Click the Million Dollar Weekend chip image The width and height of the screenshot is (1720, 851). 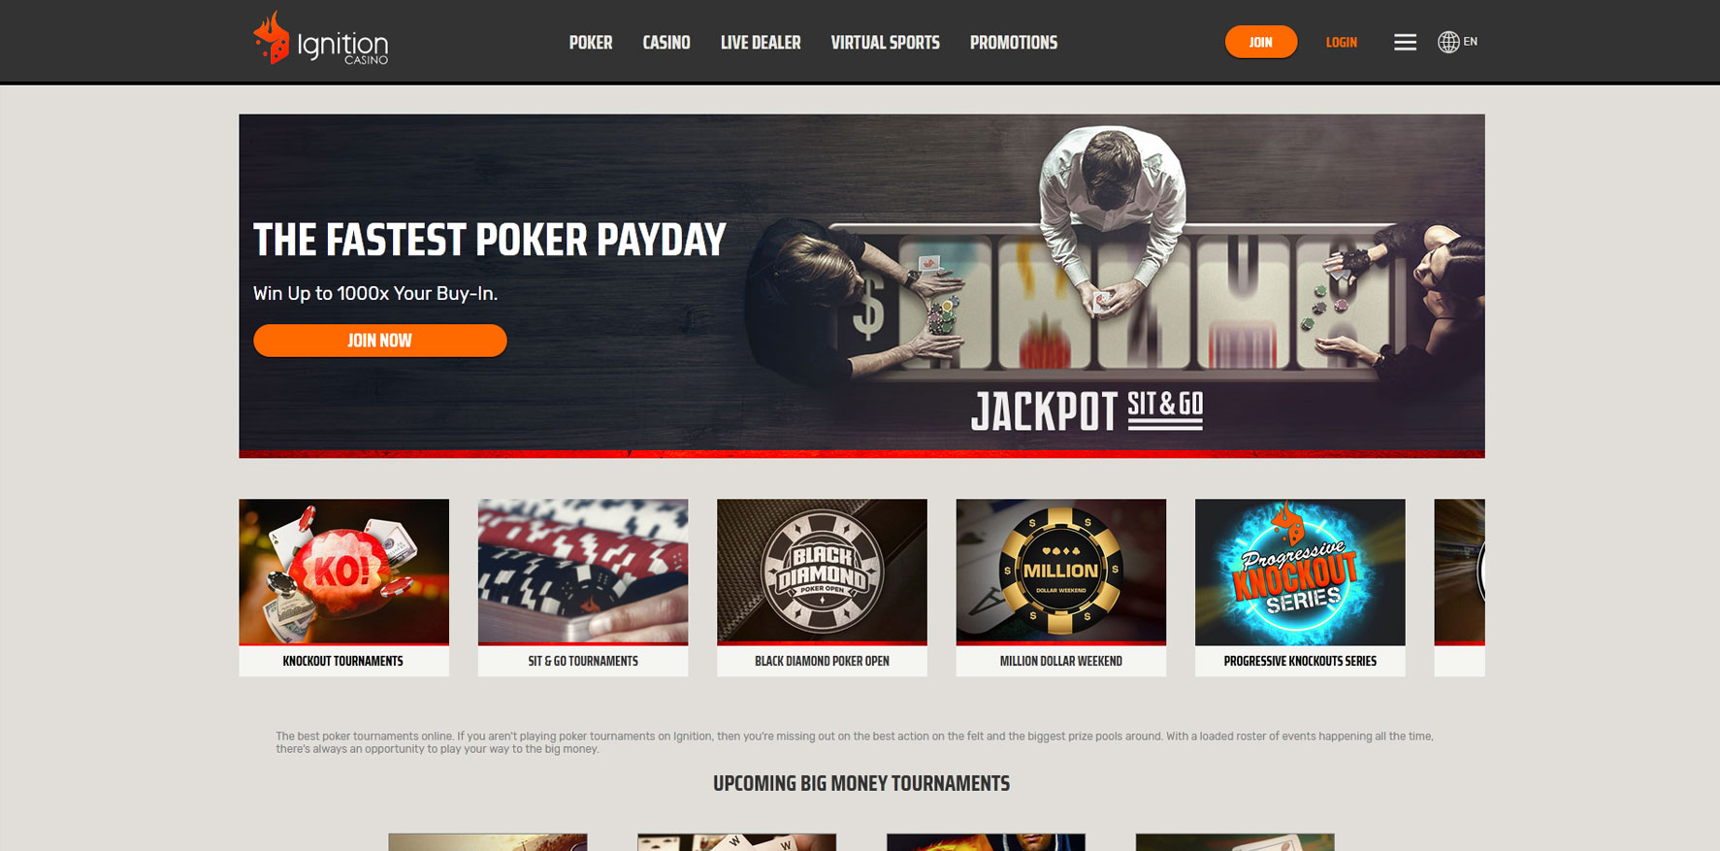1061,572
